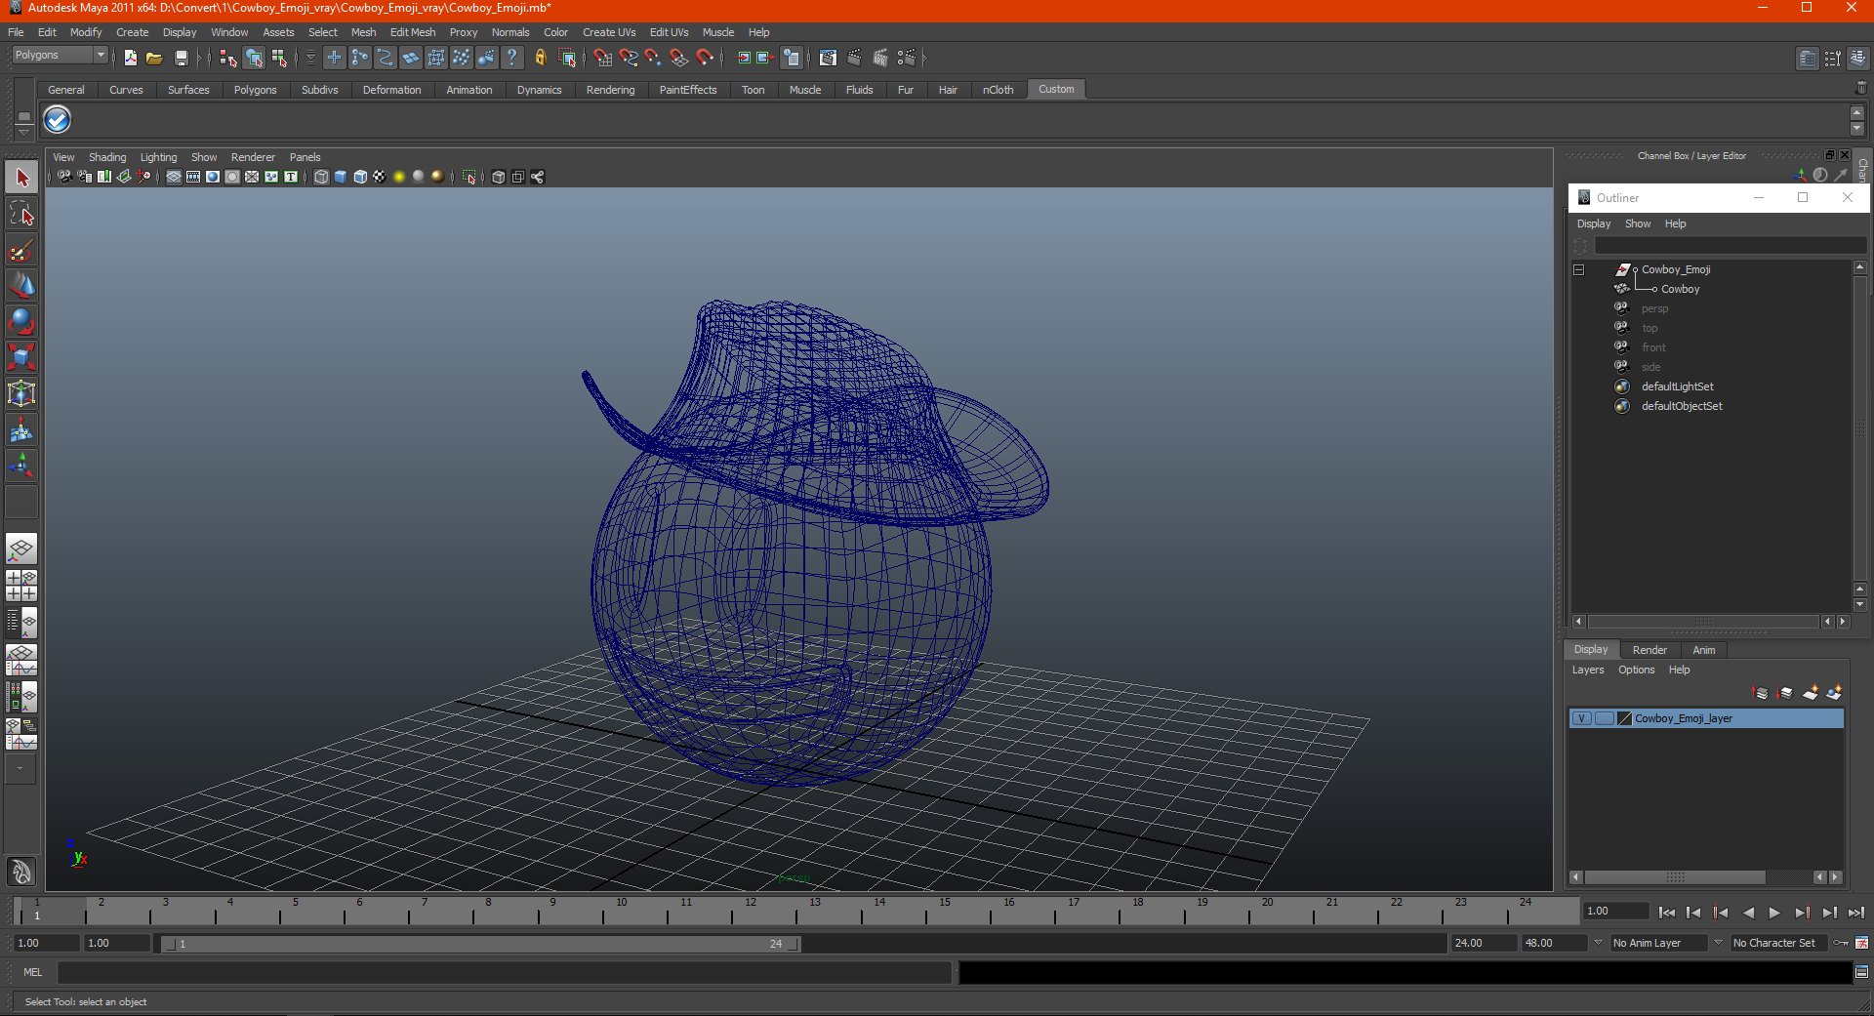Click the yellow Use All Lights icon
1874x1016 pixels.
(x=399, y=177)
